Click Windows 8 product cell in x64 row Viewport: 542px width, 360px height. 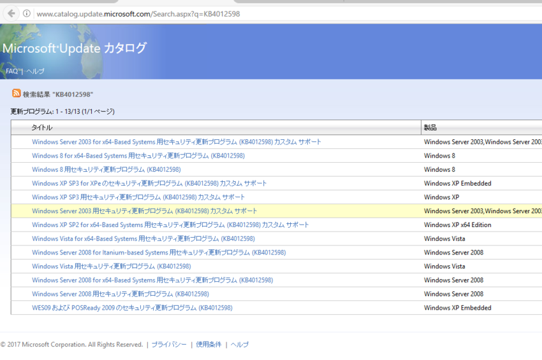pyautogui.click(x=439, y=156)
